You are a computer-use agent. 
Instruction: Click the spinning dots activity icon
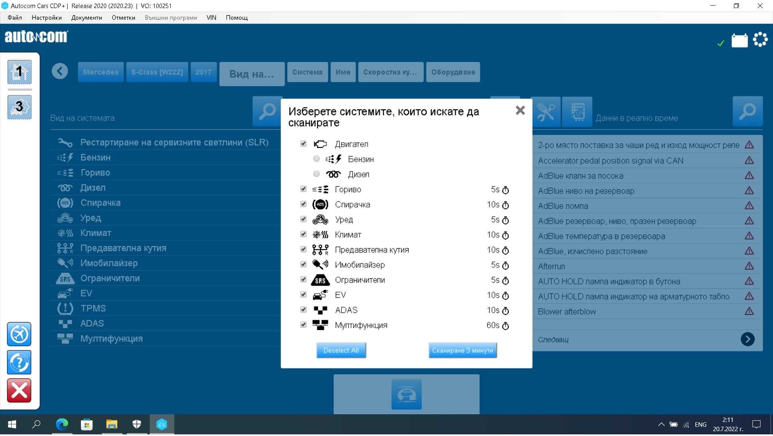pos(760,39)
